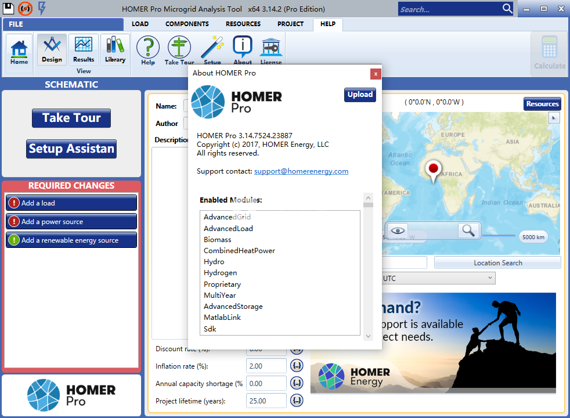The height and width of the screenshot is (418, 570).
Task: Open the COMPONENTS ribbon tab
Action: point(187,24)
